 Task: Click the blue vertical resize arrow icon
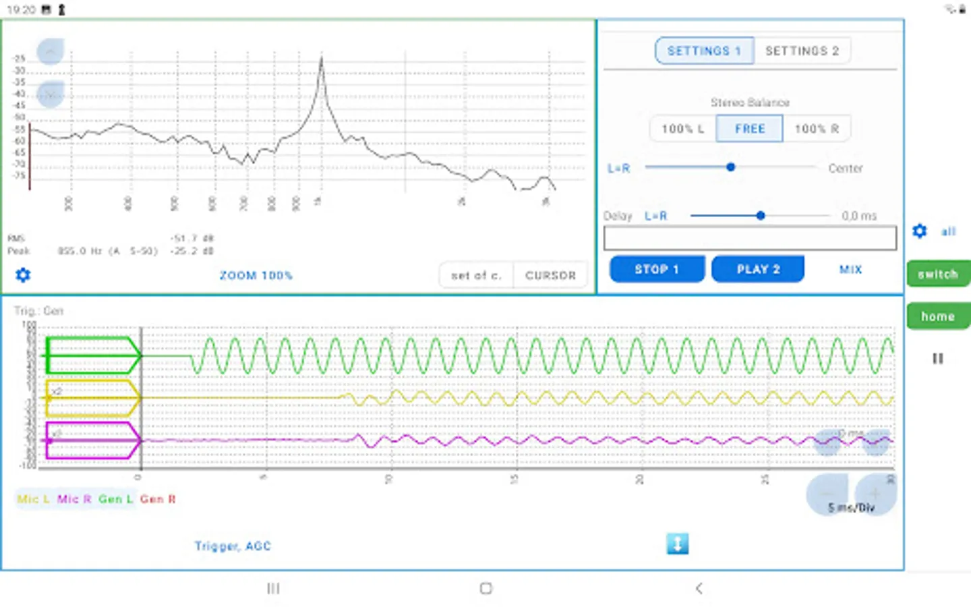(678, 544)
